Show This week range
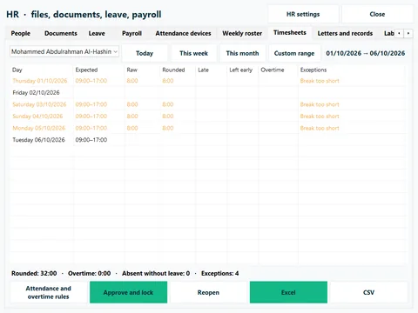This screenshot has width=418, height=313. pyautogui.click(x=193, y=53)
